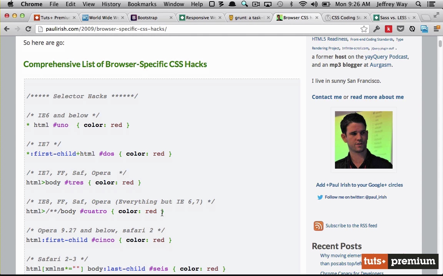
Task: Save page with the Pocket extension
Action: pyautogui.click(x=400, y=29)
